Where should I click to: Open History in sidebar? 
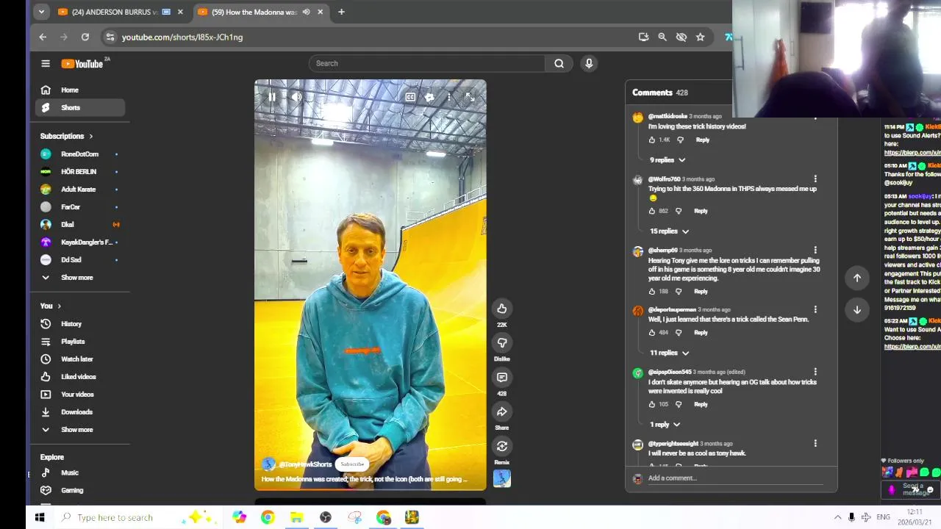tap(80, 324)
